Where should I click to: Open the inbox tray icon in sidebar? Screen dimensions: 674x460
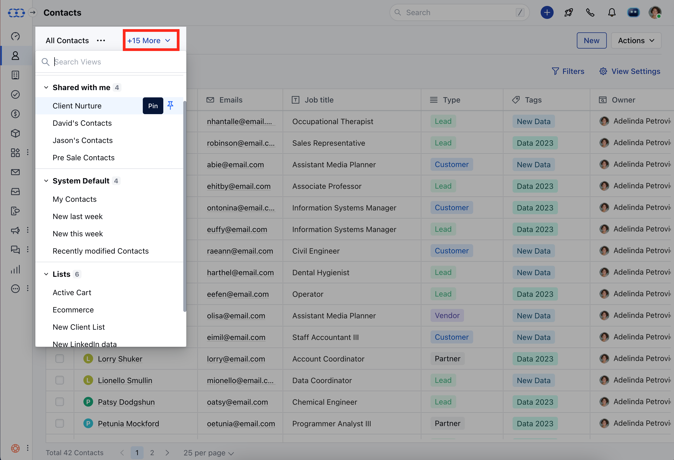tap(15, 192)
